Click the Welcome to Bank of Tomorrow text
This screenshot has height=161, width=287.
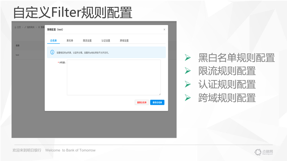point(70,150)
